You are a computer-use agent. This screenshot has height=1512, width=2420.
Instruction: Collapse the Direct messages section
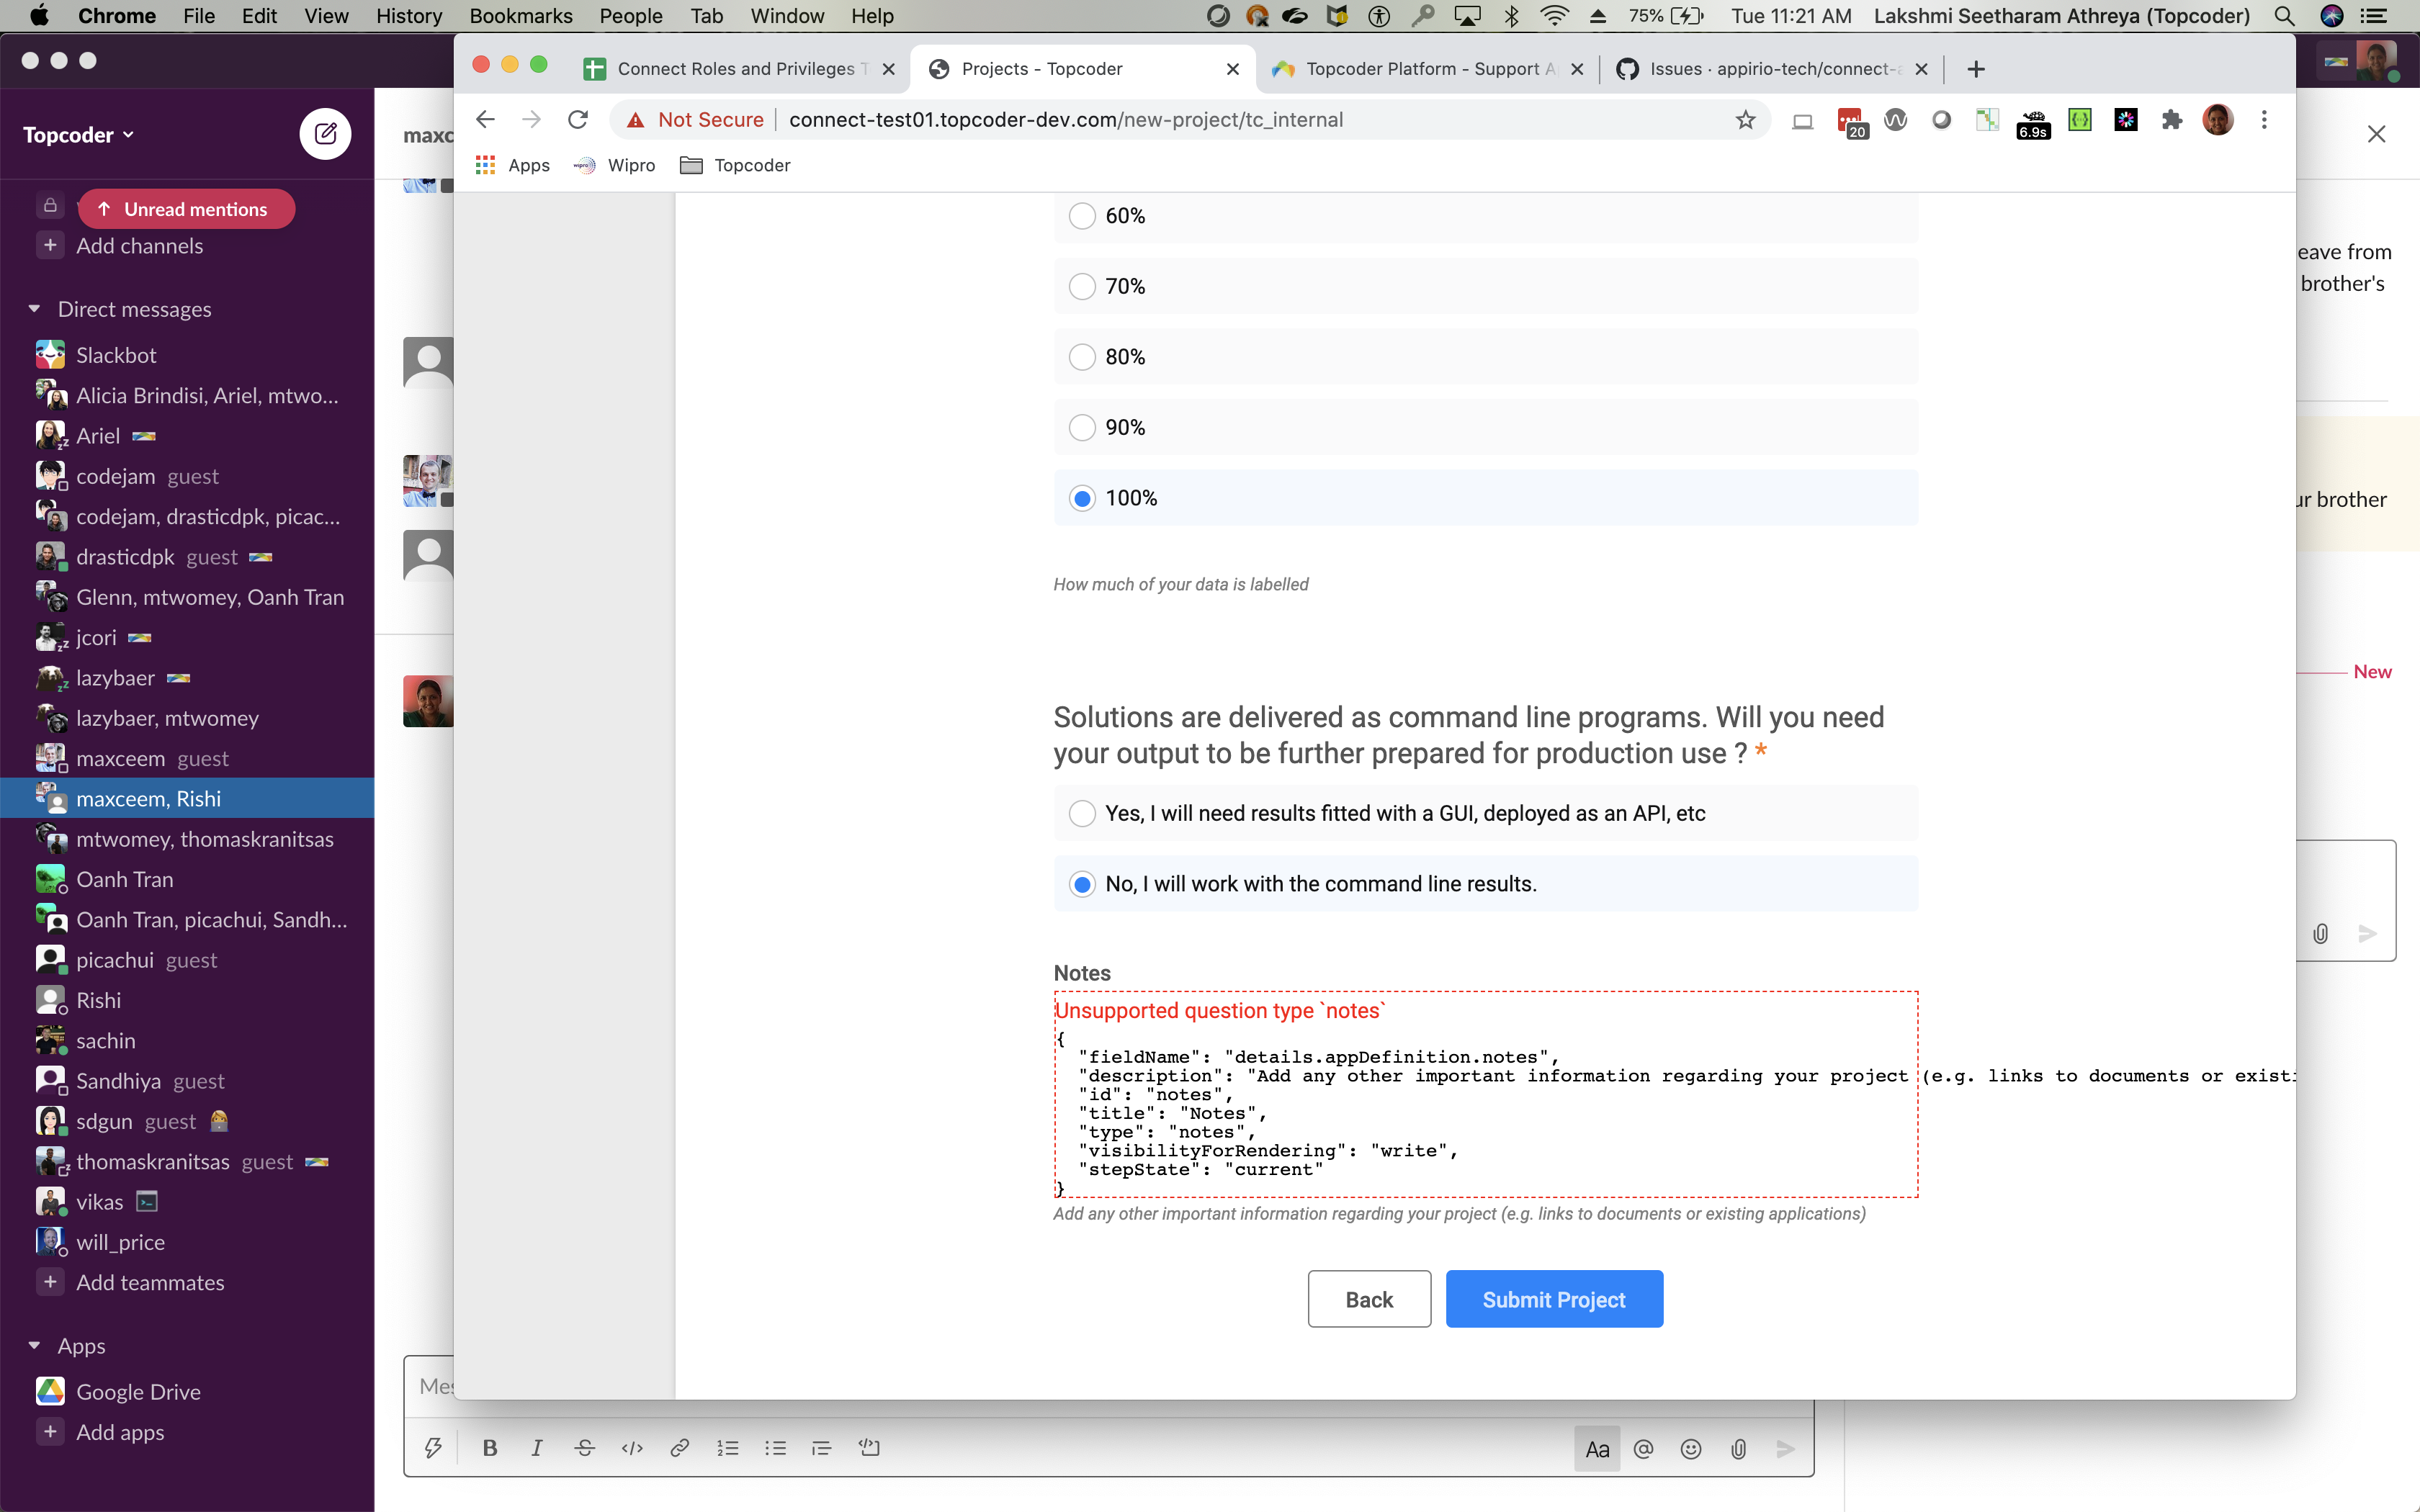click(35, 309)
